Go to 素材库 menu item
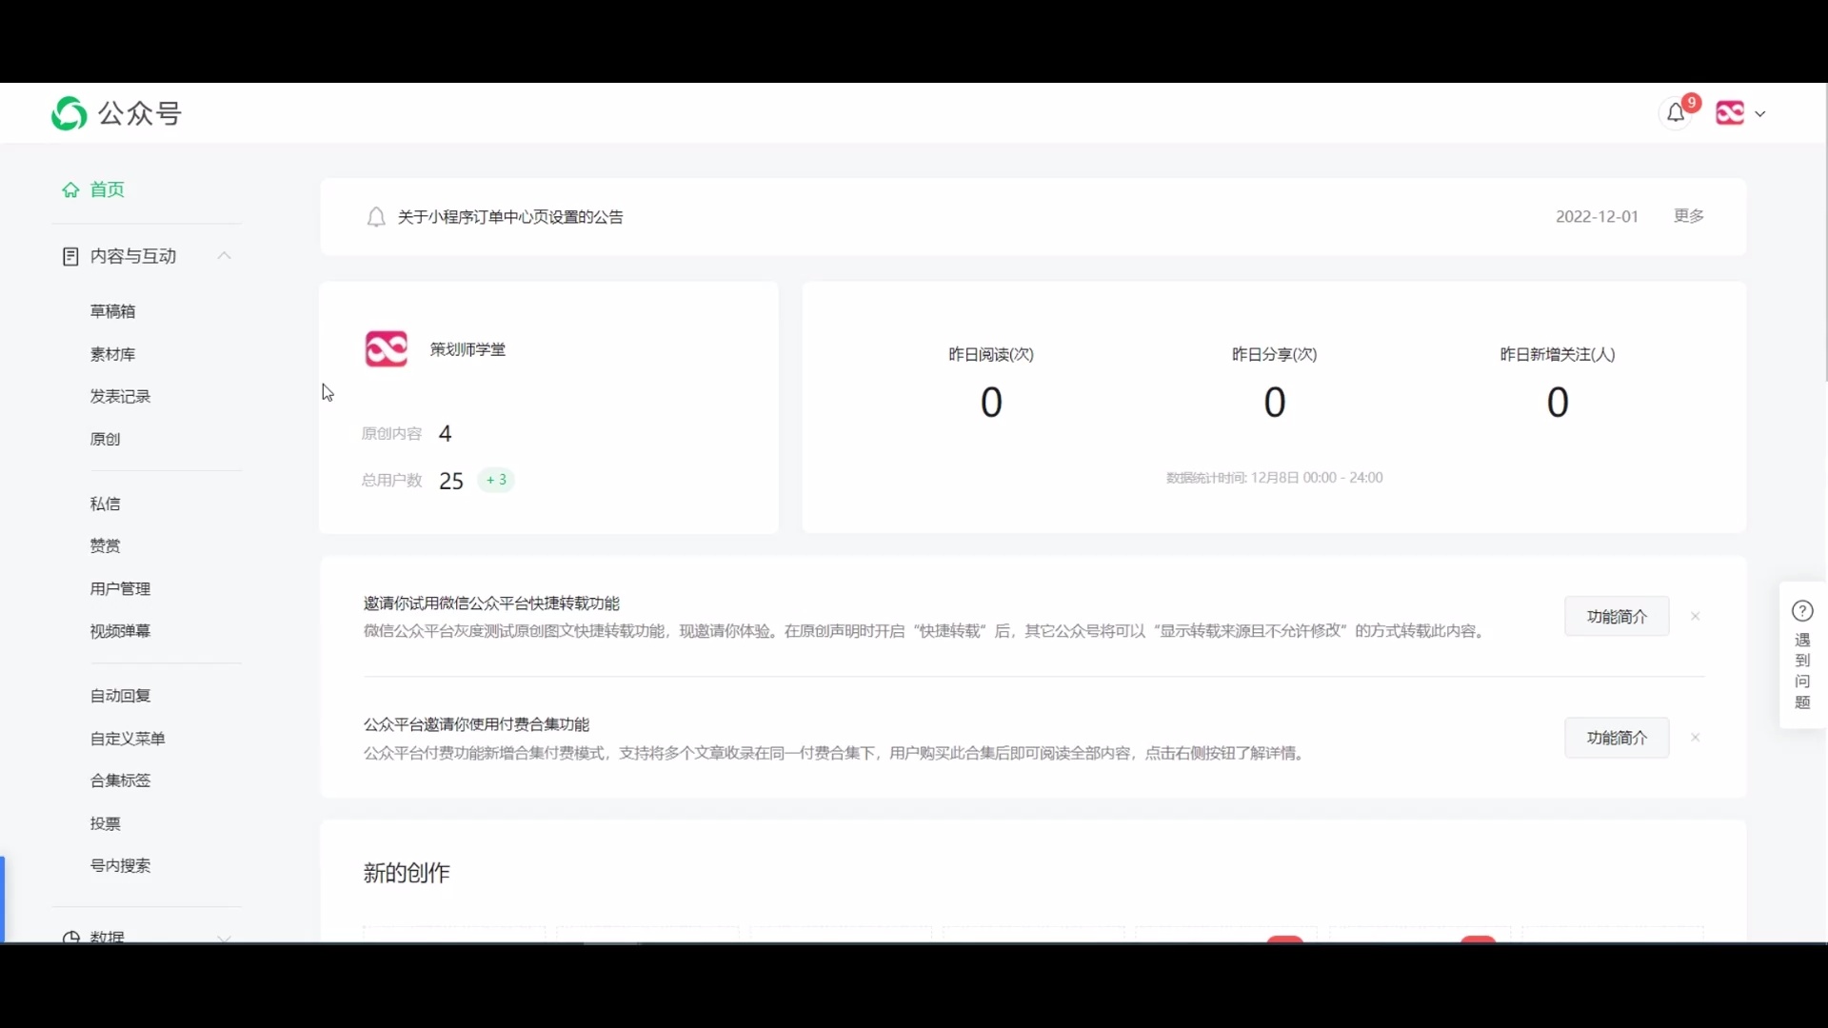This screenshot has width=1828, height=1028. (x=112, y=354)
